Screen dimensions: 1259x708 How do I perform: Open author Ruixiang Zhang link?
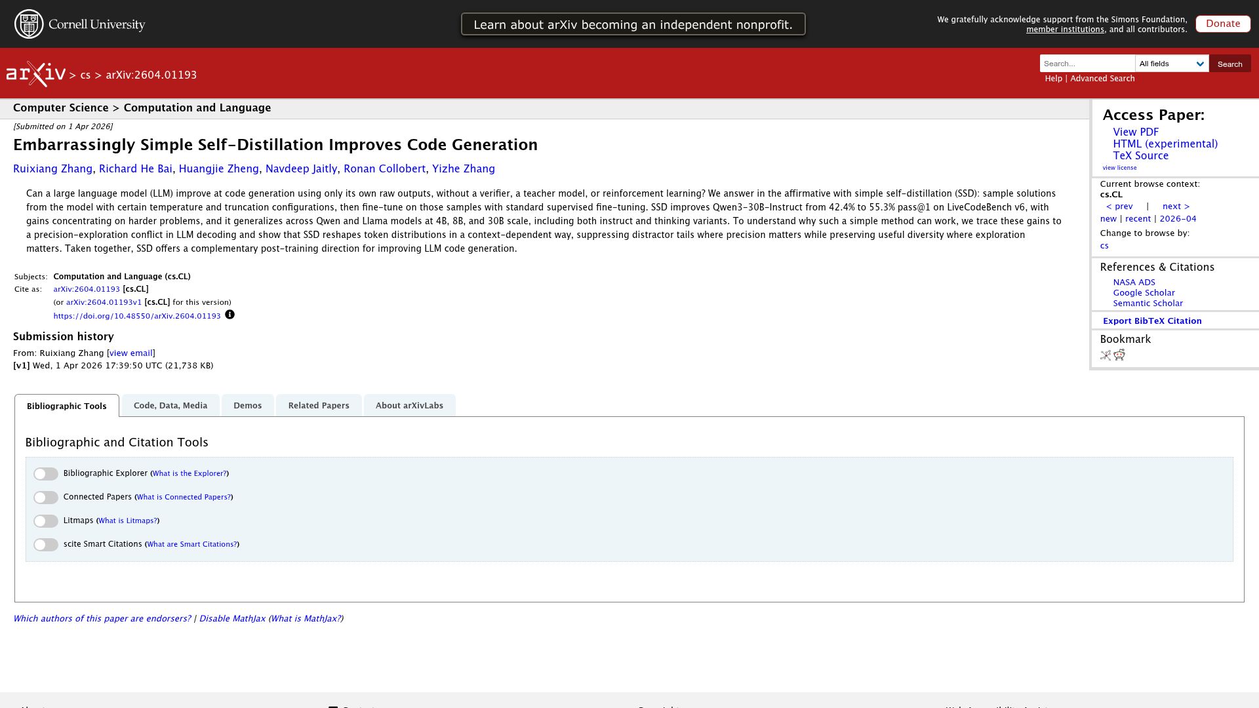pos(52,168)
